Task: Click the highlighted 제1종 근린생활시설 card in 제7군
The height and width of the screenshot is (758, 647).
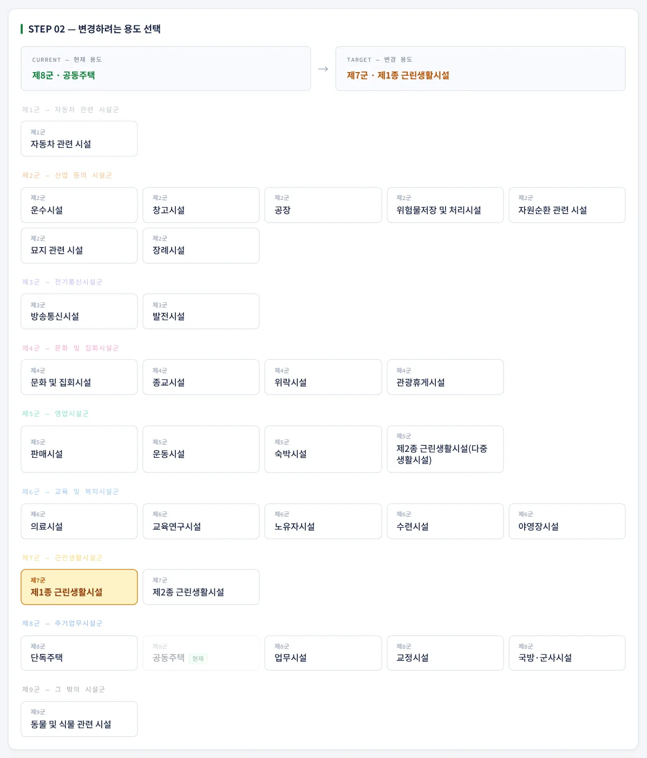Action: pos(79,587)
